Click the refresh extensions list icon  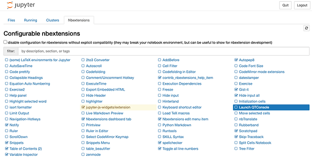click(306, 28)
